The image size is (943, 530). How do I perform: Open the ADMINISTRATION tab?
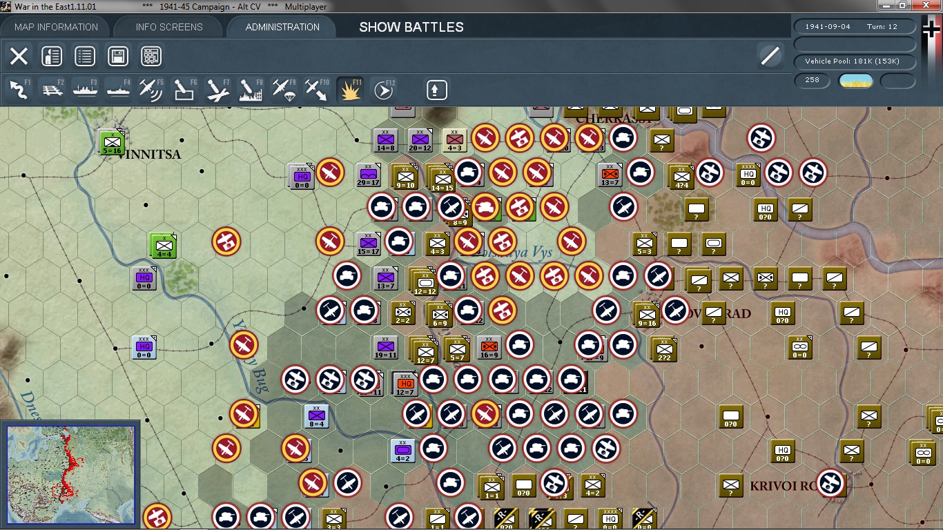(282, 27)
